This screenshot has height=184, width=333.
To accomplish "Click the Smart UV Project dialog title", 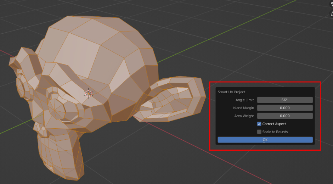I will pos(231,92).
